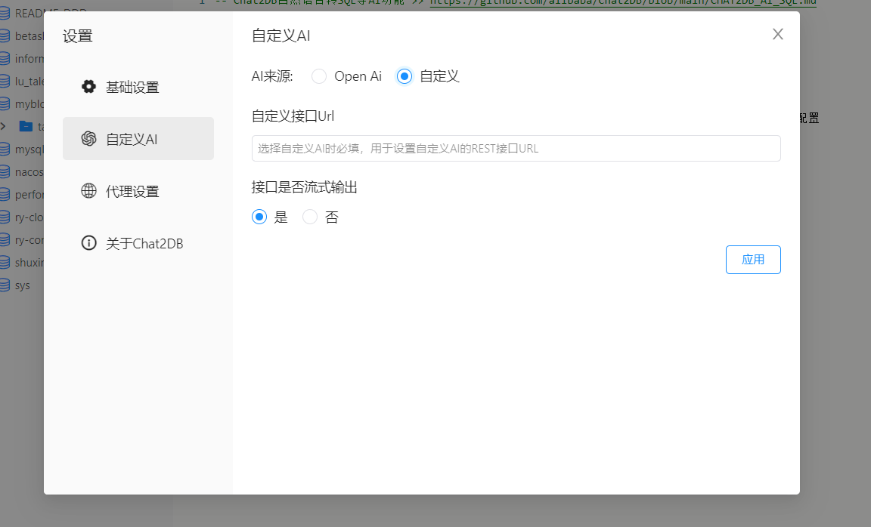This screenshot has width=871, height=527.
Task: Set streaming output to 是
Action: tap(259, 217)
